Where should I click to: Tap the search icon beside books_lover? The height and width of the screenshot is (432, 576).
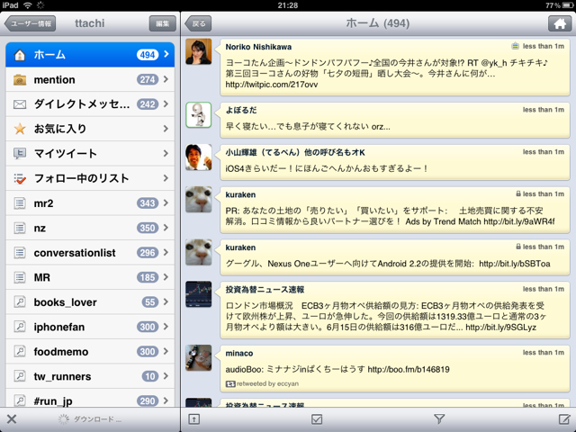click(20, 302)
